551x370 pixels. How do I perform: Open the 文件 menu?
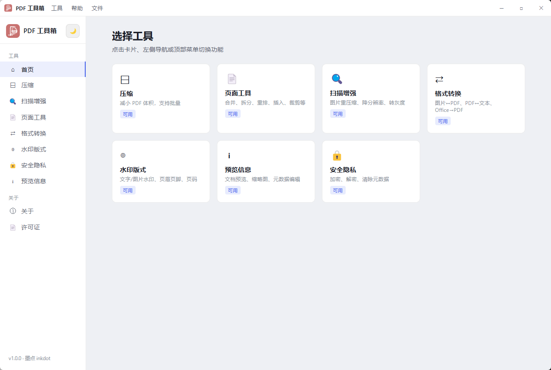point(97,8)
